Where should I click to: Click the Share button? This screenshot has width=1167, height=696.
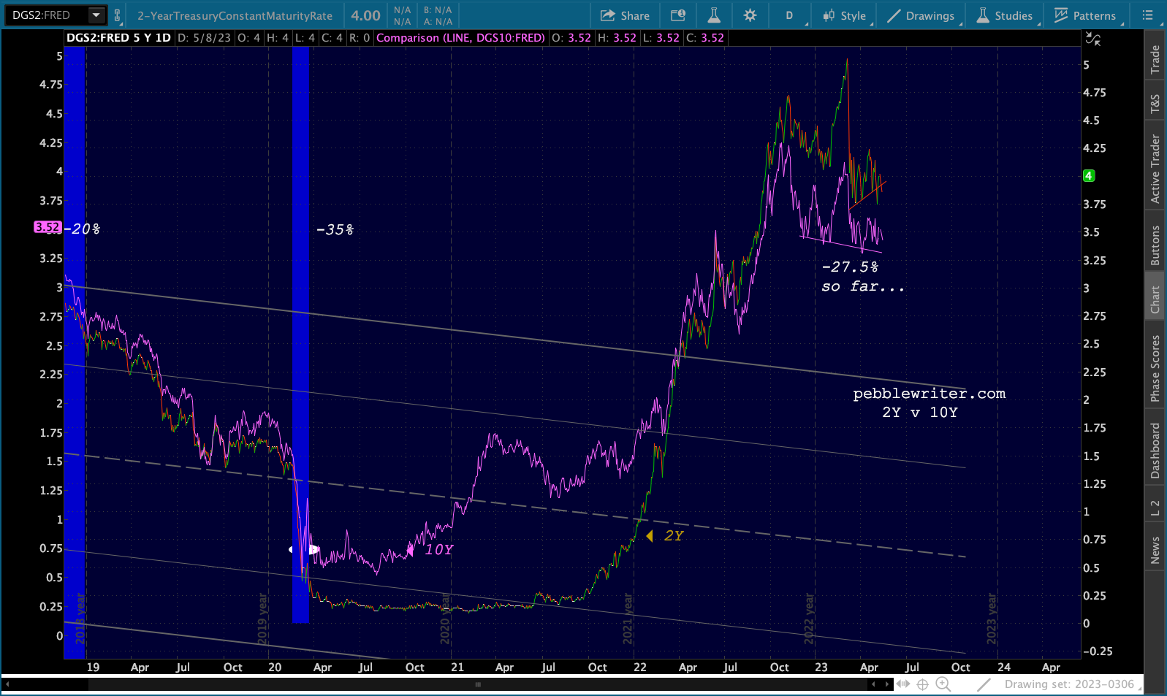[x=625, y=15]
